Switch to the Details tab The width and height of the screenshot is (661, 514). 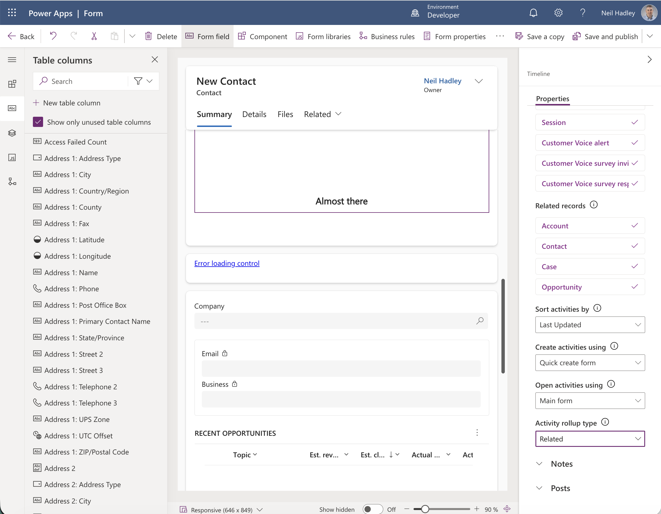click(x=254, y=114)
